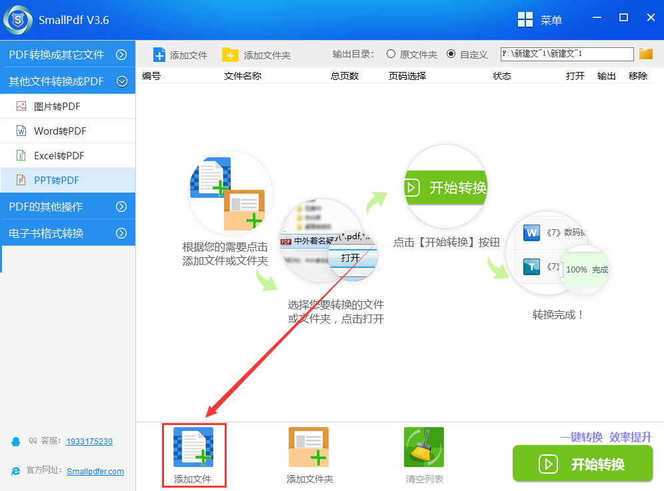This screenshot has height=491, width=664.
Task: Open QQ客服 number 1933175230 link
Action: click(x=89, y=442)
